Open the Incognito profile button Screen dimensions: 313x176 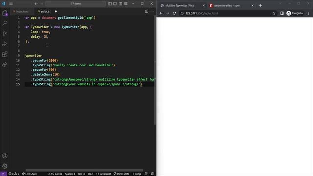coord(294,13)
